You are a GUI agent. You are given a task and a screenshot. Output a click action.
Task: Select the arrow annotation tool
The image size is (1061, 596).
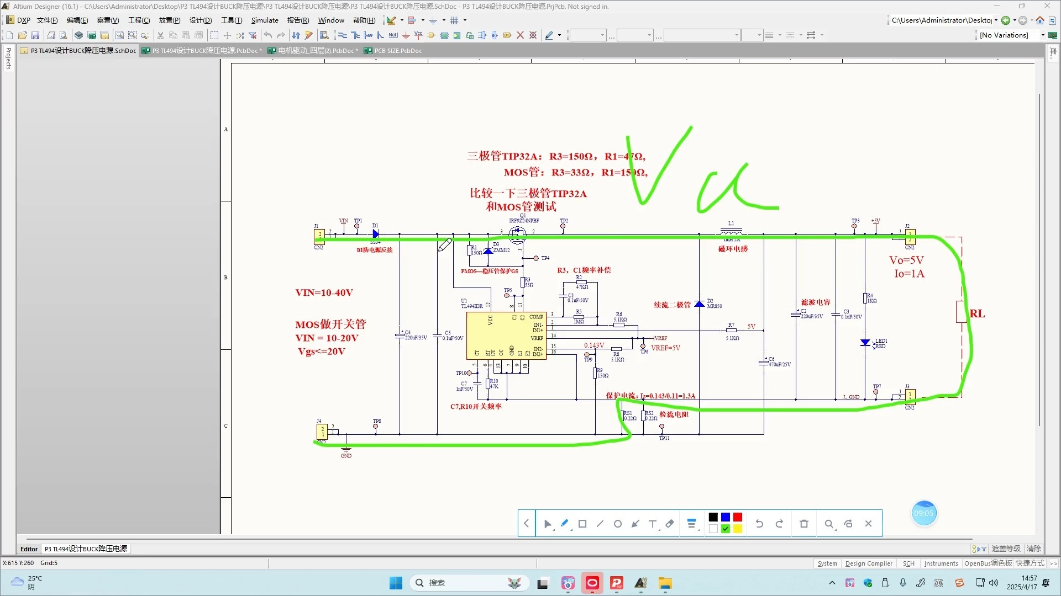(x=635, y=523)
